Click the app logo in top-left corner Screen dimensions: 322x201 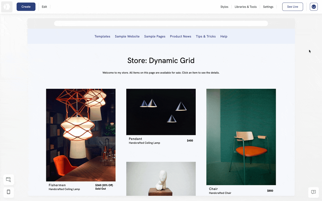point(7,7)
